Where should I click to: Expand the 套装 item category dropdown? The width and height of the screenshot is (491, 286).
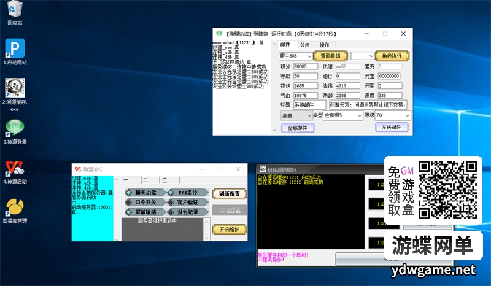(296, 115)
